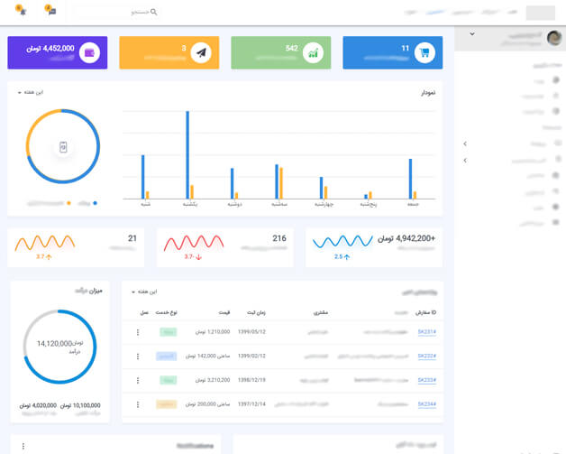This screenshot has width=566, height=454.
Task: Click the notification bell icon
Action: pos(22,11)
